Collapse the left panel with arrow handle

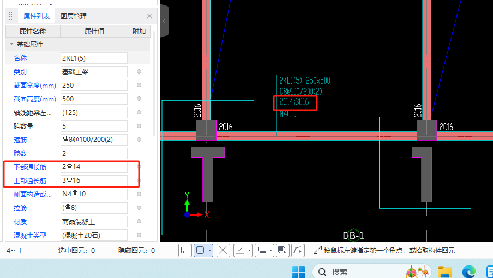(164, 21)
